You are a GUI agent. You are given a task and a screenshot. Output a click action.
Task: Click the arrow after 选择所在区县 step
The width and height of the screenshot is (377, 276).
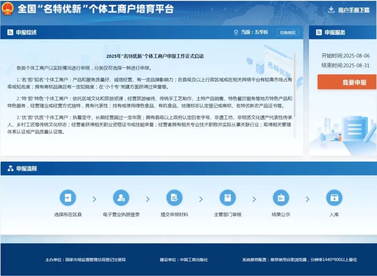94,199
